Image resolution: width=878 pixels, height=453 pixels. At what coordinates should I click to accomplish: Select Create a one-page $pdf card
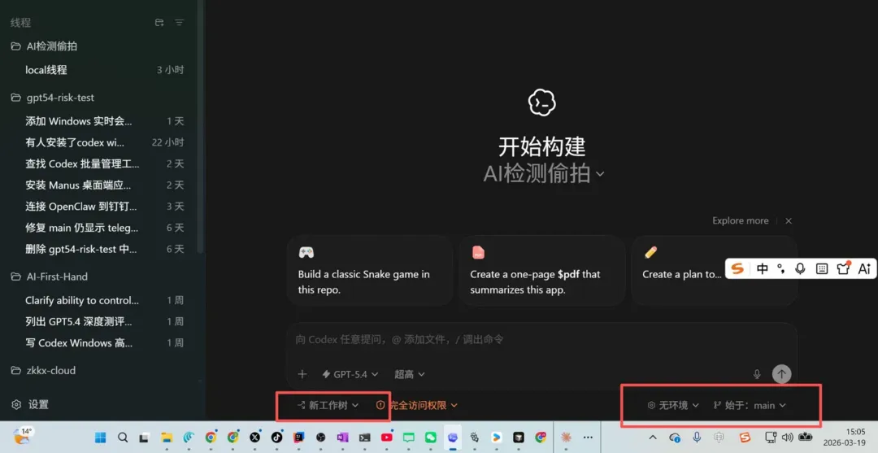coord(541,271)
